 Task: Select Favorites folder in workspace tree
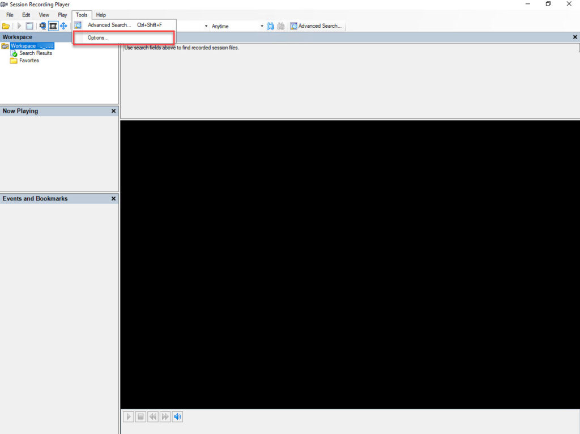point(29,60)
